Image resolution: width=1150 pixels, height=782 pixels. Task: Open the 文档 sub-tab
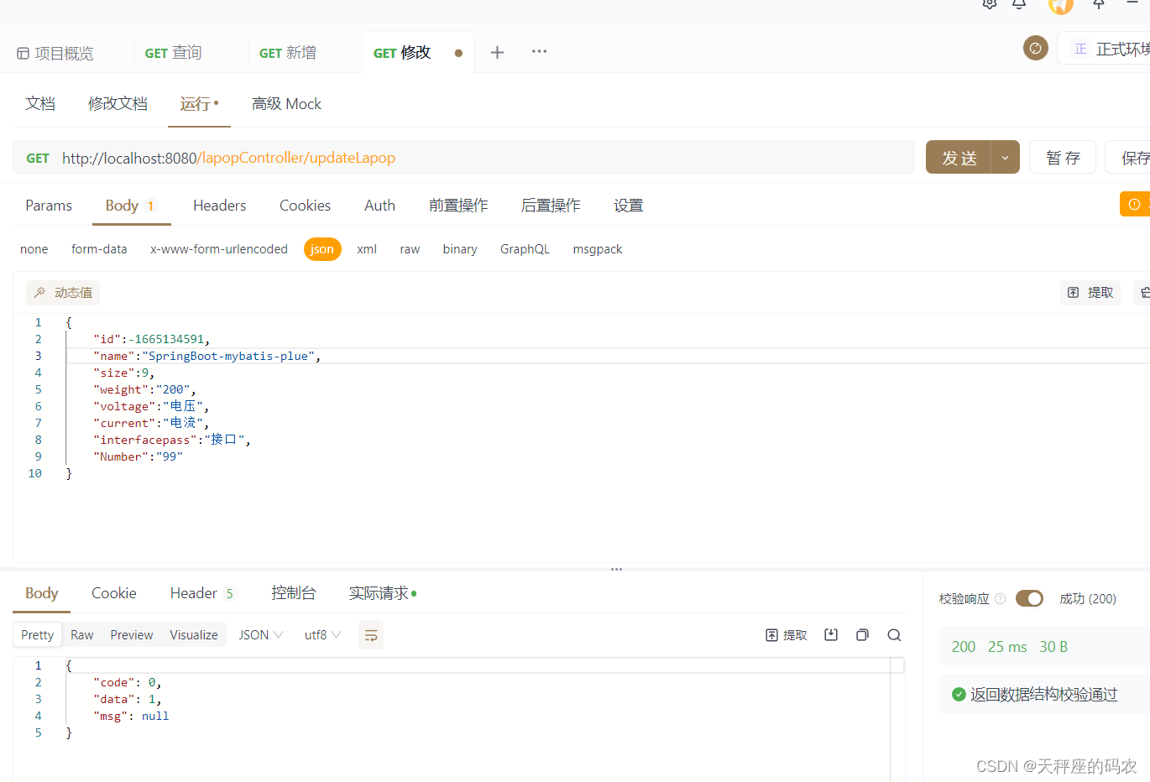40,103
